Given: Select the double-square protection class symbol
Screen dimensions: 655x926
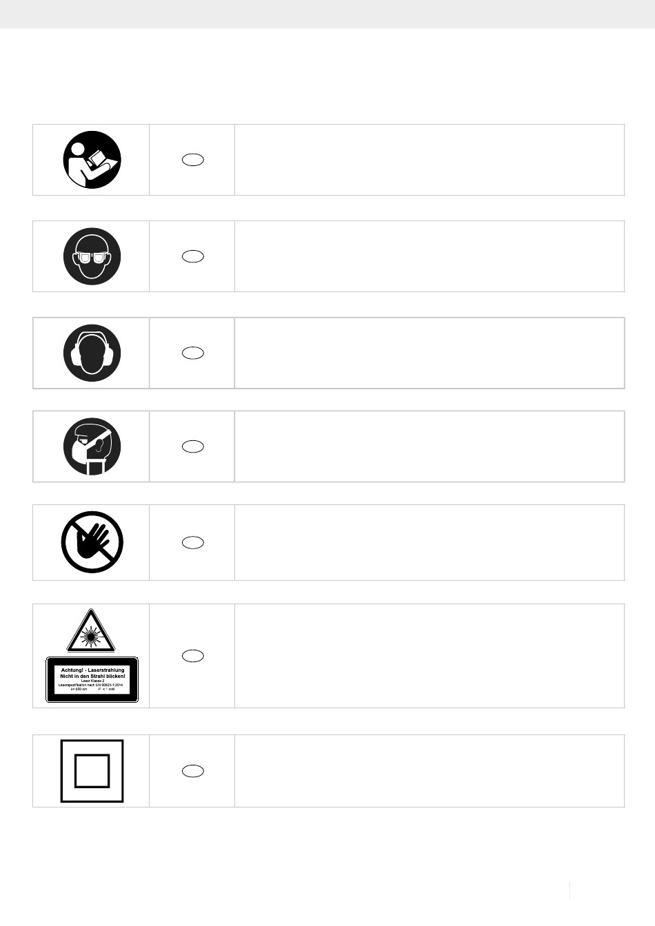Looking at the screenshot, I should 92,771.
